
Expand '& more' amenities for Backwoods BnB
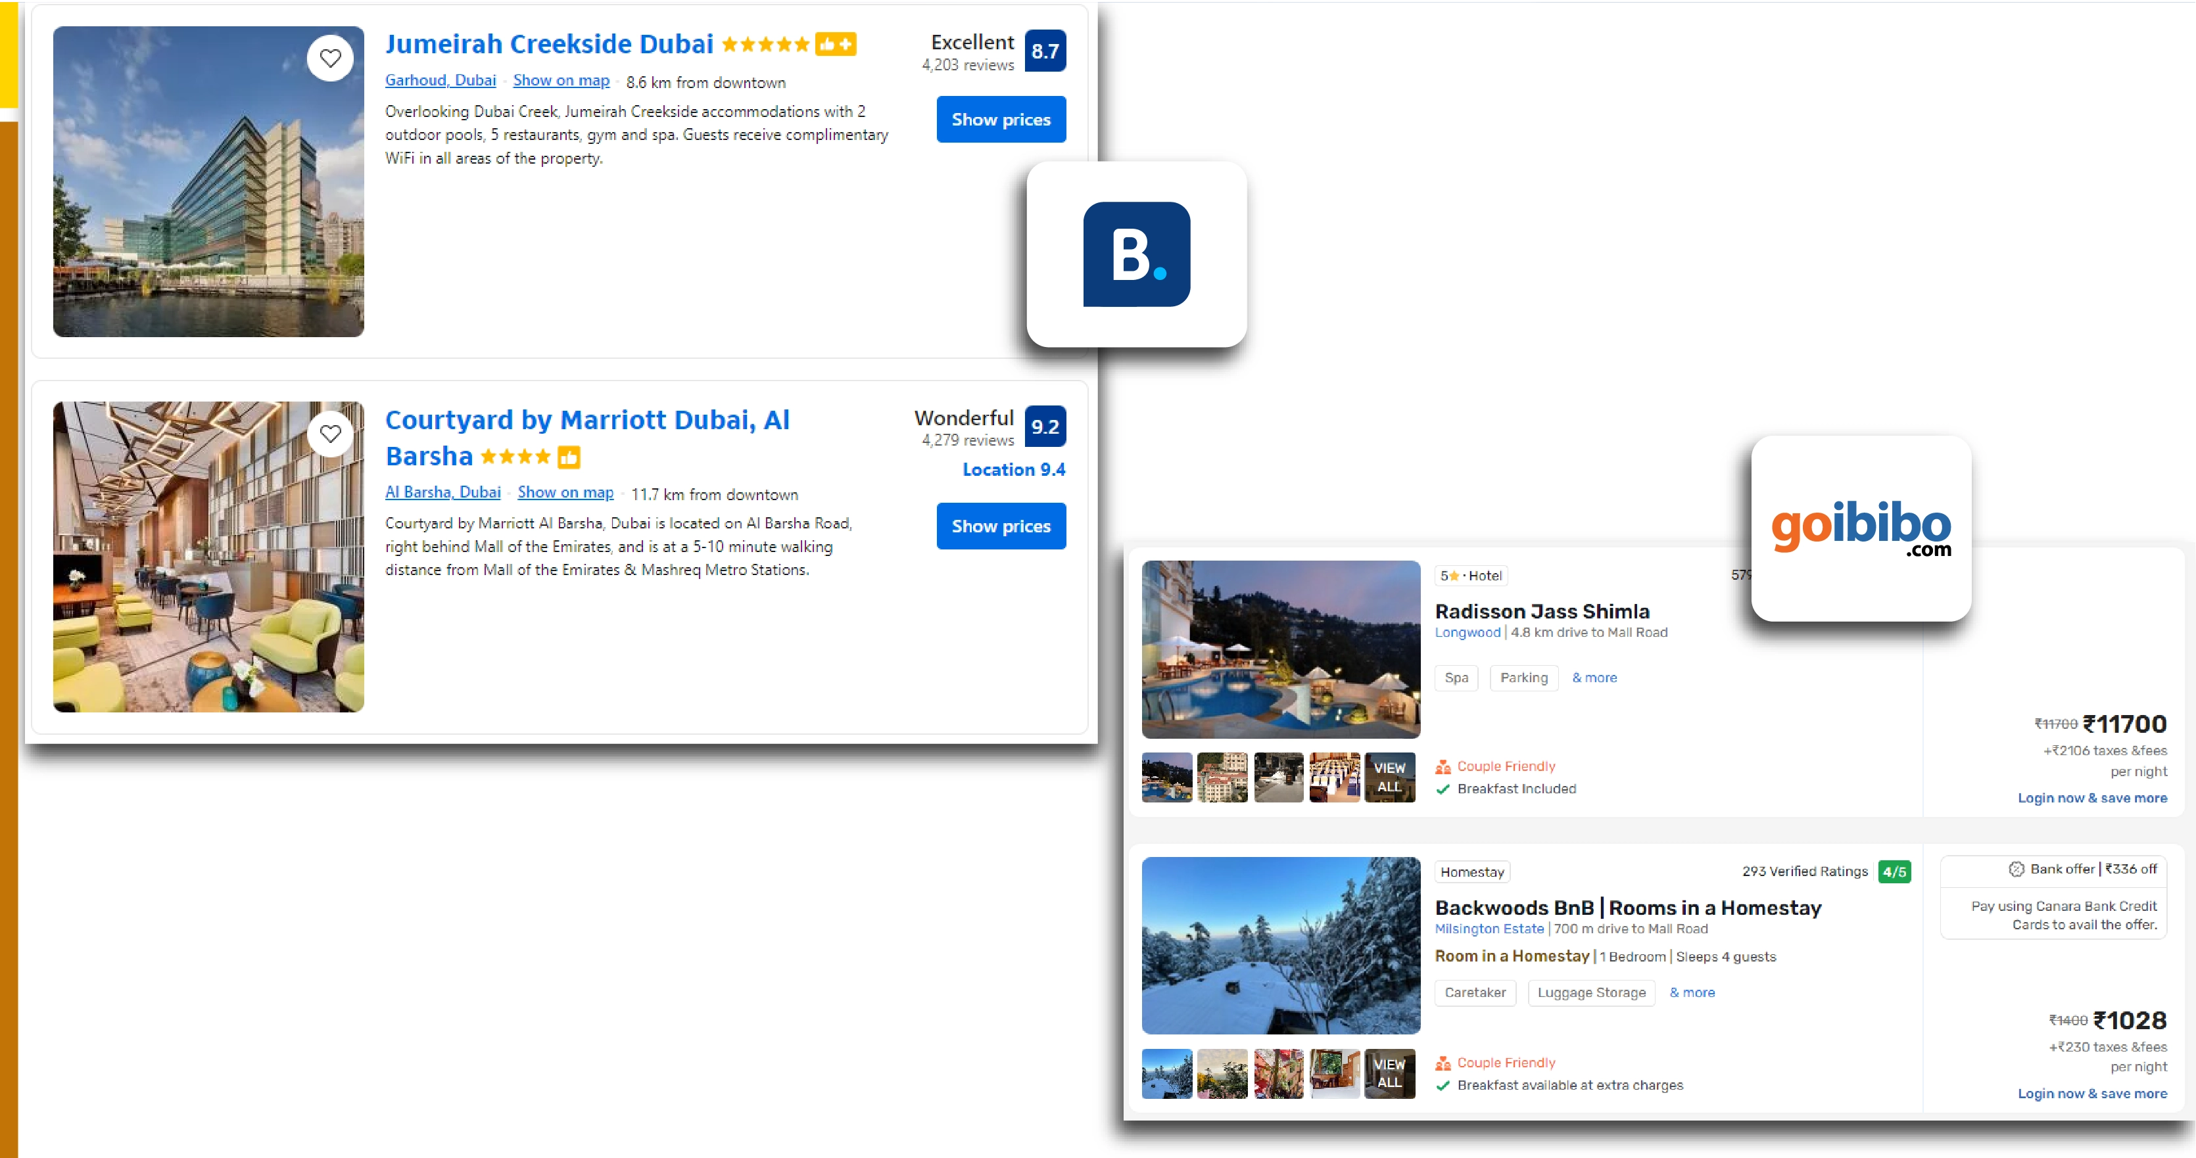tap(1692, 992)
